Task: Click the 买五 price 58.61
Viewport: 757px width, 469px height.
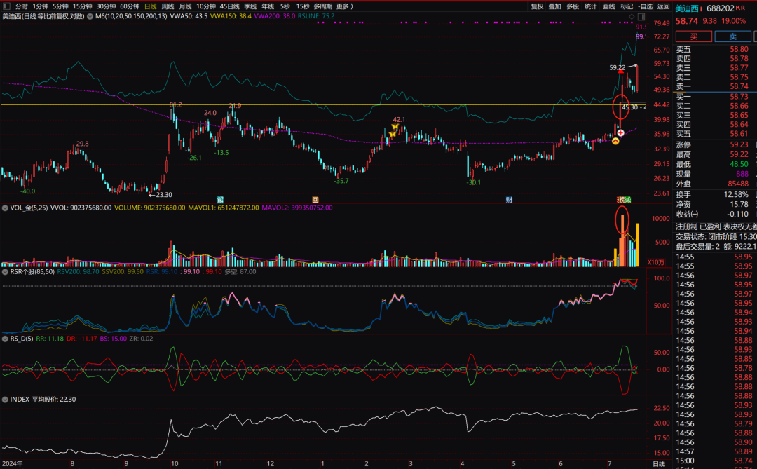Action: click(x=739, y=134)
